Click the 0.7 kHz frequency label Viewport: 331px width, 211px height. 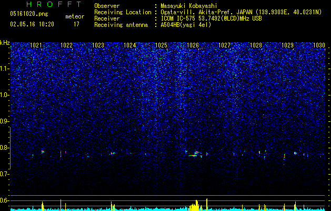coord(4,174)
